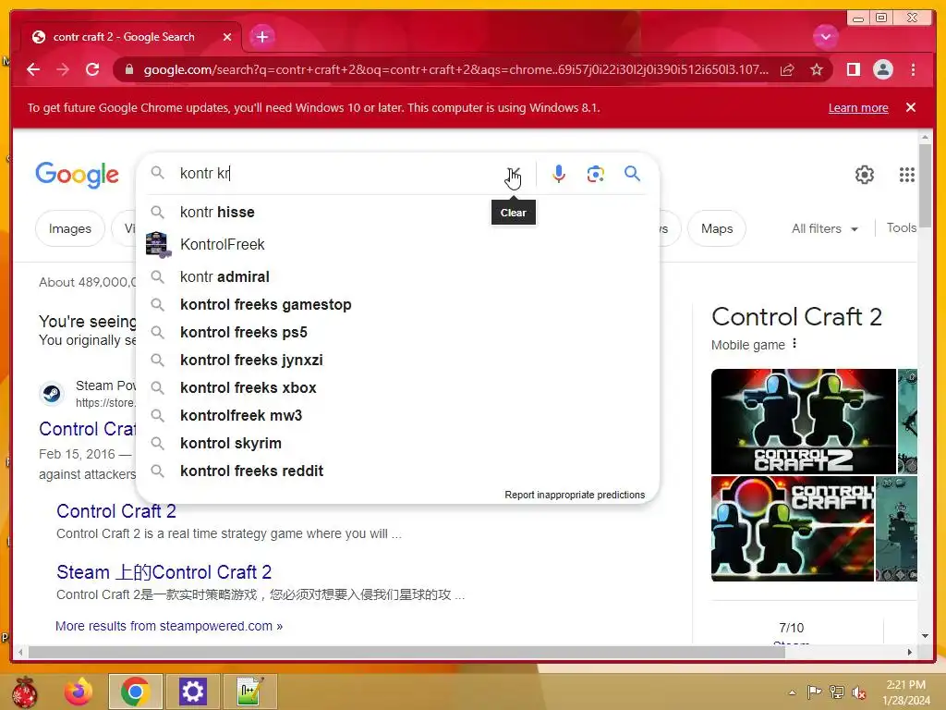The image size is (946, 710).
Task: Launch Firefox from the taskbar
Action: [x=79, y=692]
